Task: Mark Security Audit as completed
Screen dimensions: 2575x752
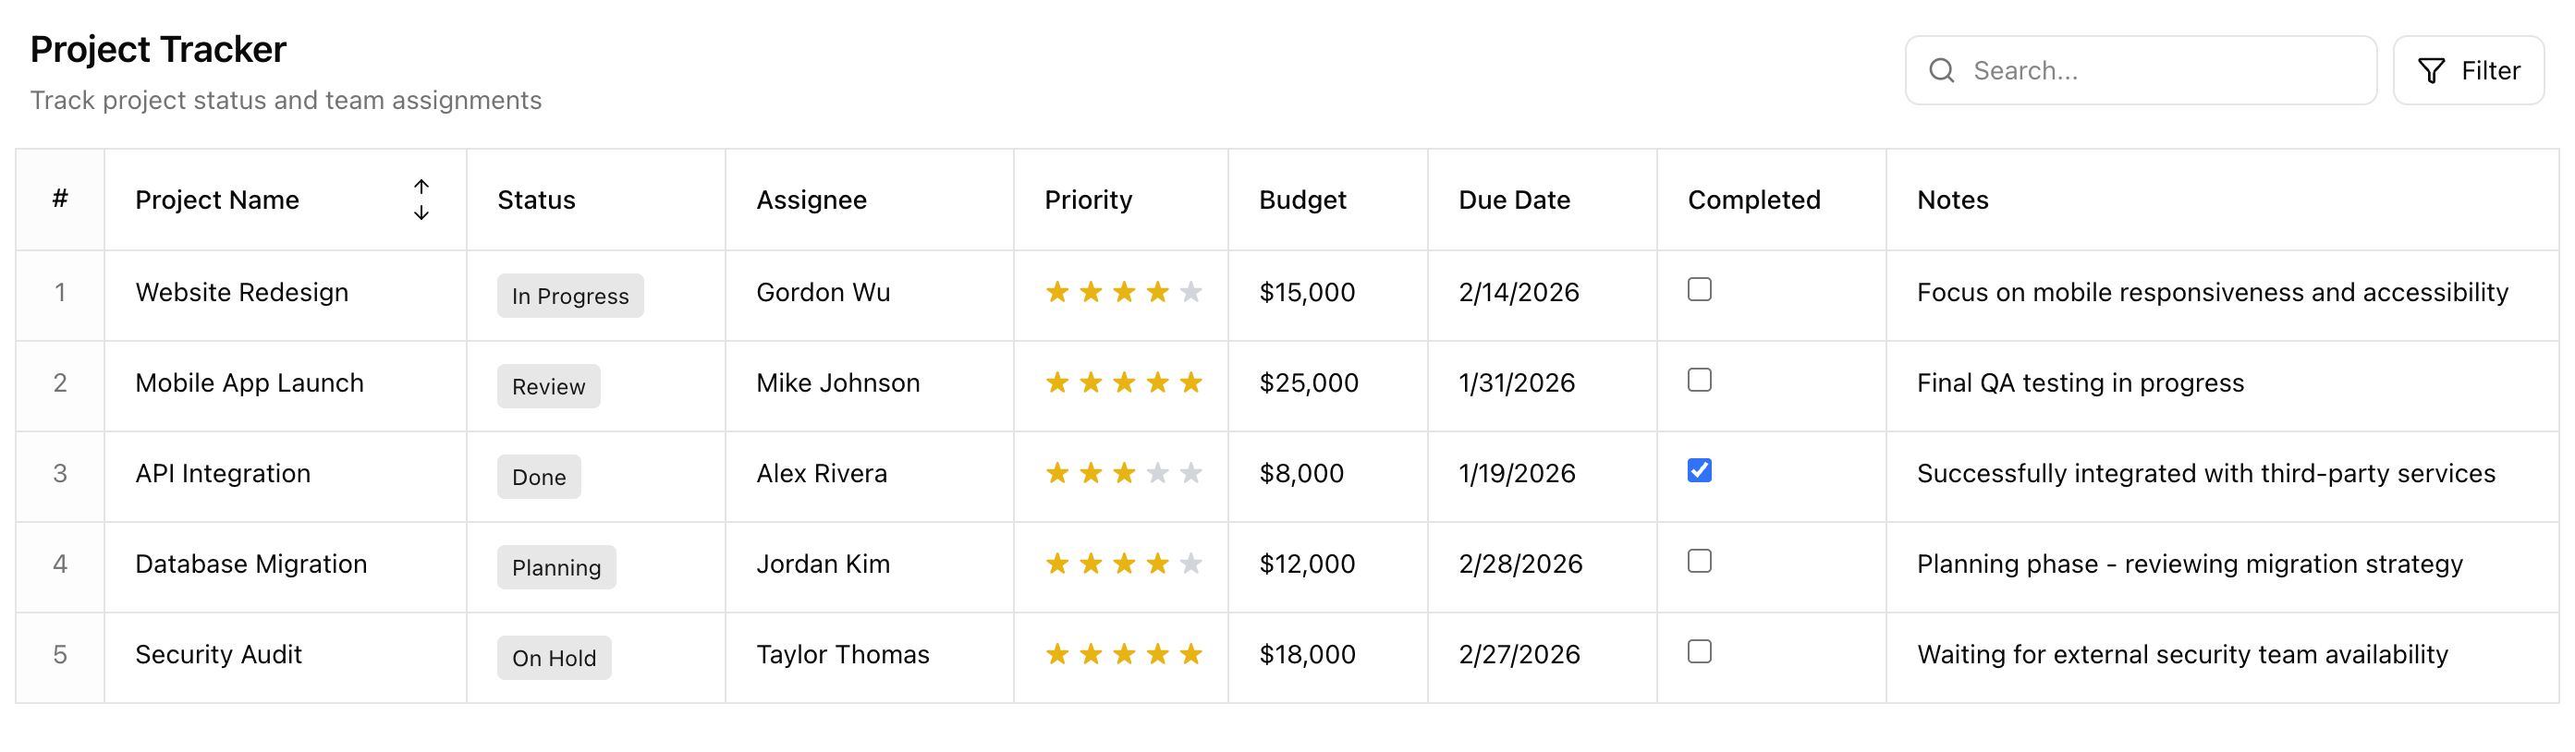Action: [x=1700, y=651]
